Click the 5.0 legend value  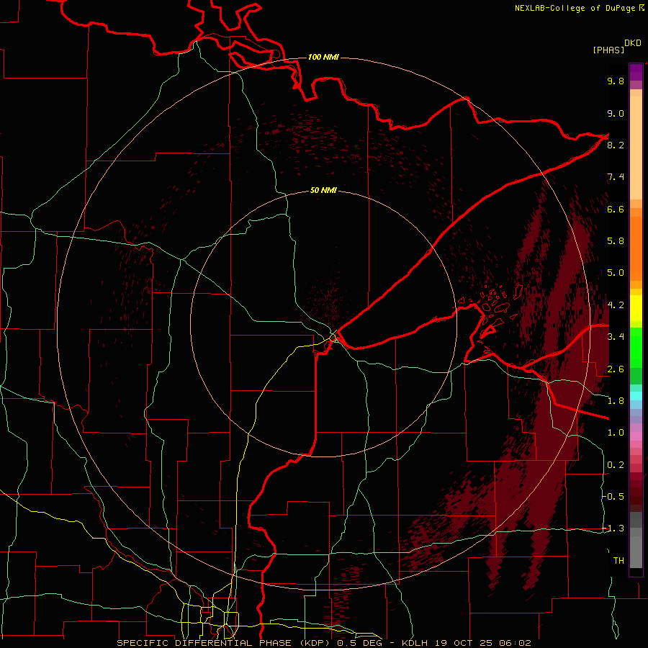click(616, 273)
